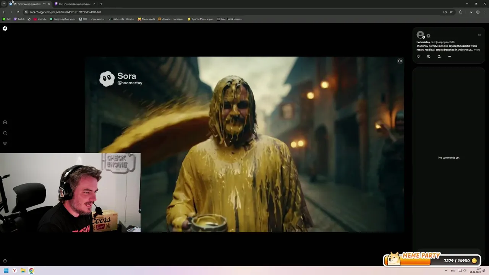489x275 pixels.
Task: Open the Kick bookmark
Action: 6,19
